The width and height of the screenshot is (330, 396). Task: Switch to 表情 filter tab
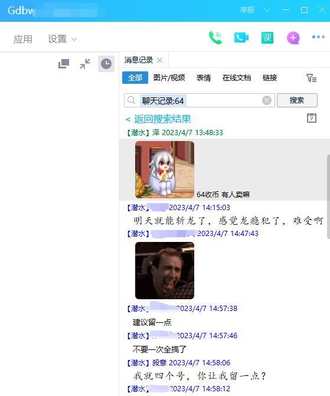pyautogui.click(x=204, y=78)
